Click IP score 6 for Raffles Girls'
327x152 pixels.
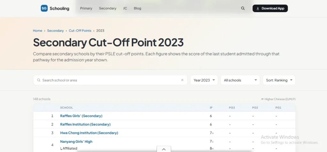click(x=211, y=116)
